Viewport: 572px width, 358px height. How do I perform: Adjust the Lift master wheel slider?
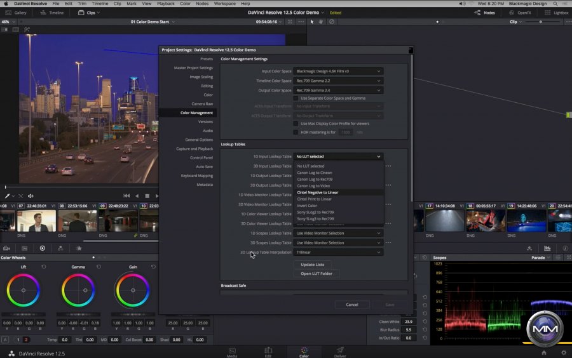(x=24, y=314)
